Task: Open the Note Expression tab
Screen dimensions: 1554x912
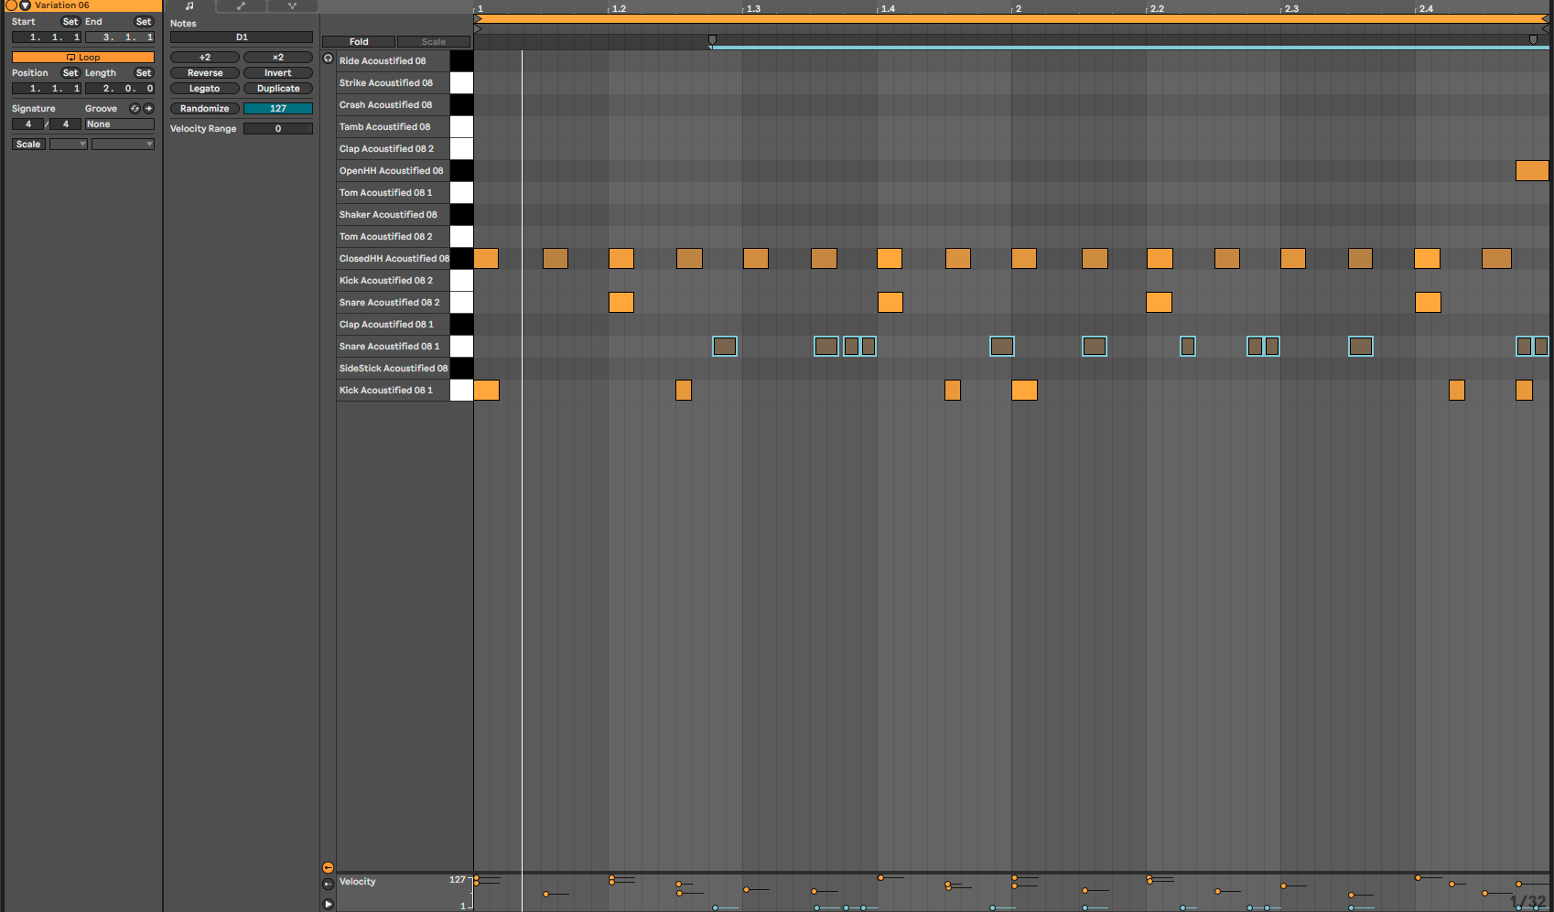Action: point(292,6)
